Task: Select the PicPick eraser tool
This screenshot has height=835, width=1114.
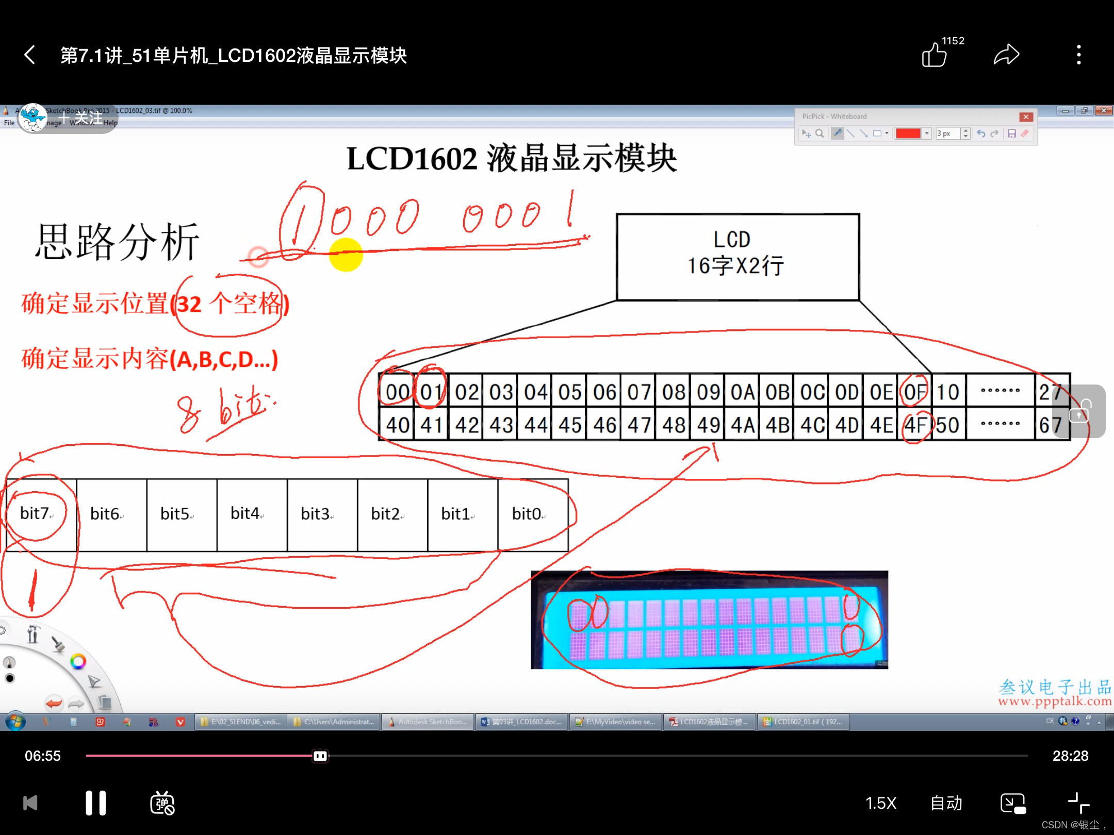Action: [x=1025, y=133]
